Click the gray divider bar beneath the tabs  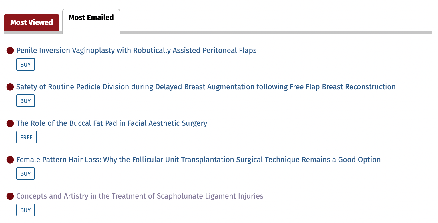click(x=276, y=33)
